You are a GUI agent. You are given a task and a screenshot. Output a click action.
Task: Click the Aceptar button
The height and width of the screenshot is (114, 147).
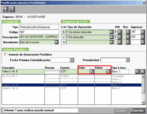pos(121,111)
